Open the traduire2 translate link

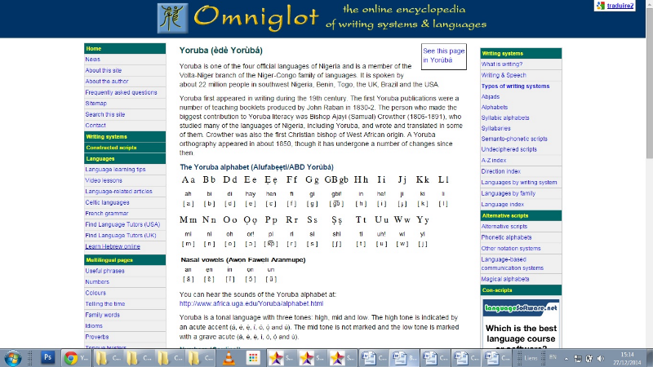[620, 6]
